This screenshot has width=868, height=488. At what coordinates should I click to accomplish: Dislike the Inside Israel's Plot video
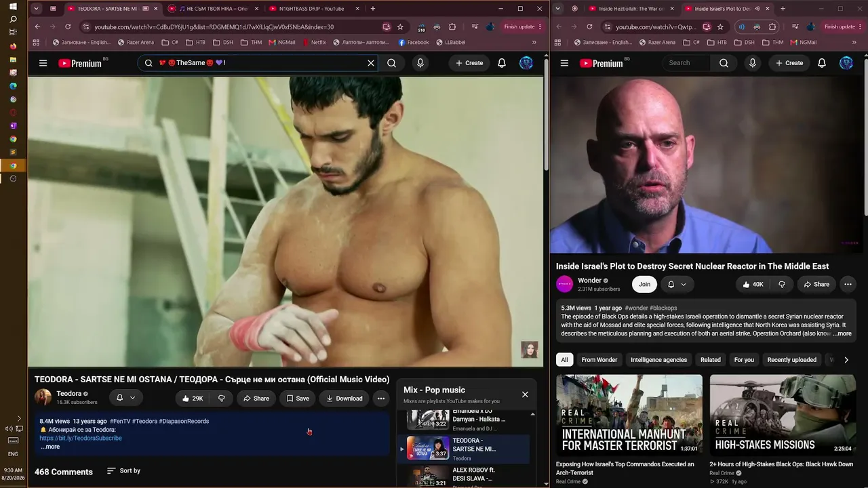tap(782, 285)
